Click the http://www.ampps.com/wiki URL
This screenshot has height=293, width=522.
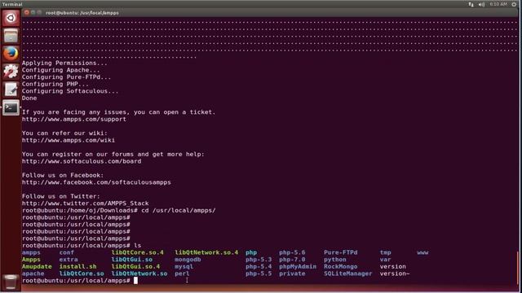[x=69, y=140]
